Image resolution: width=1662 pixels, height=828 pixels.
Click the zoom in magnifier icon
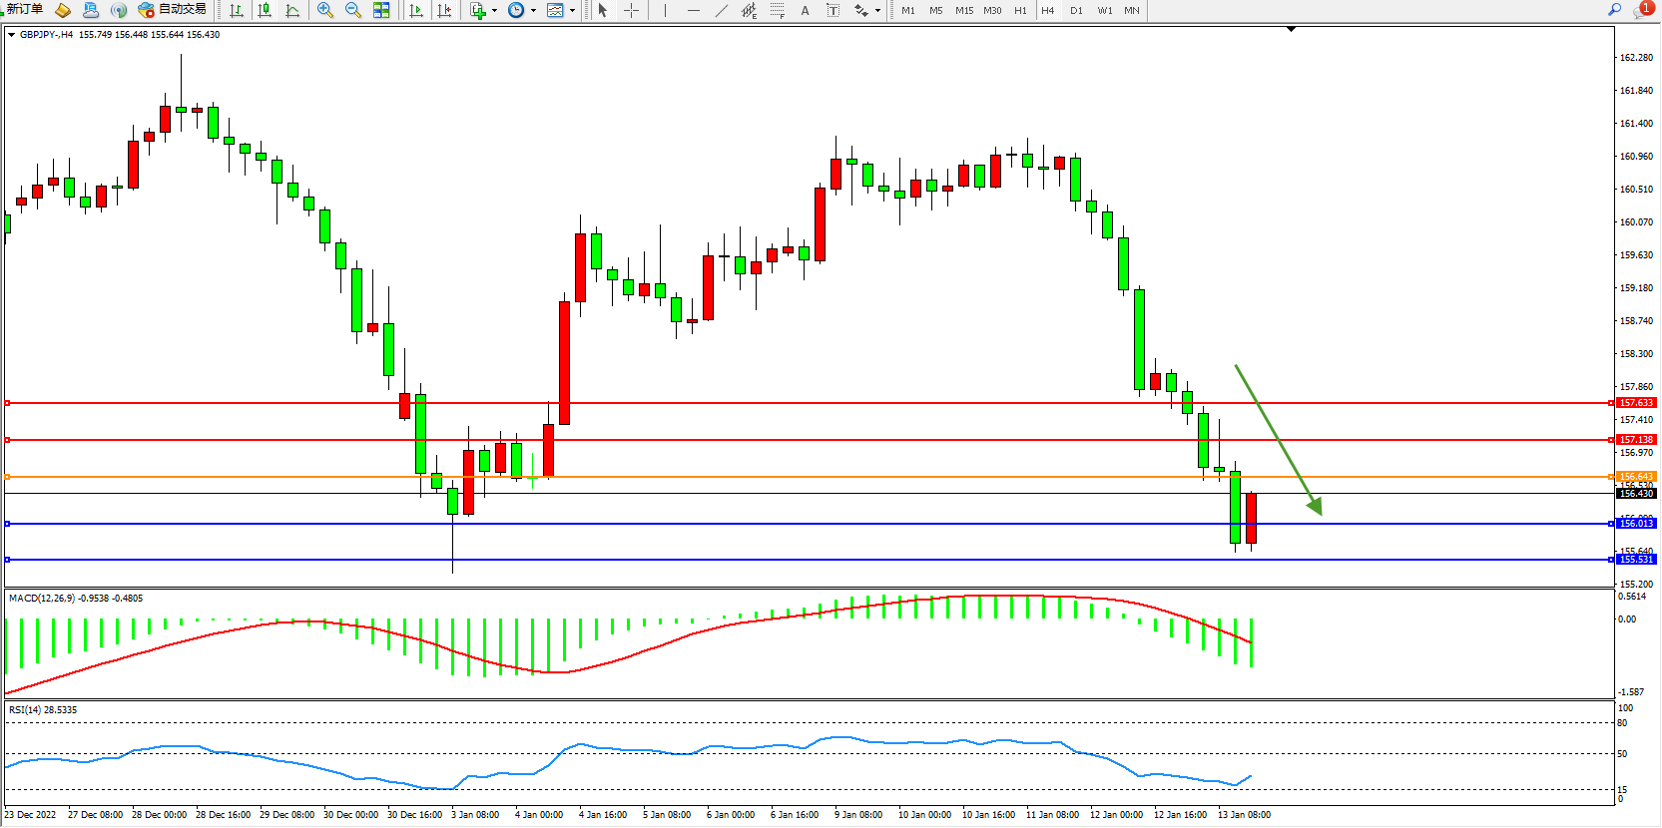coord(325,10)
